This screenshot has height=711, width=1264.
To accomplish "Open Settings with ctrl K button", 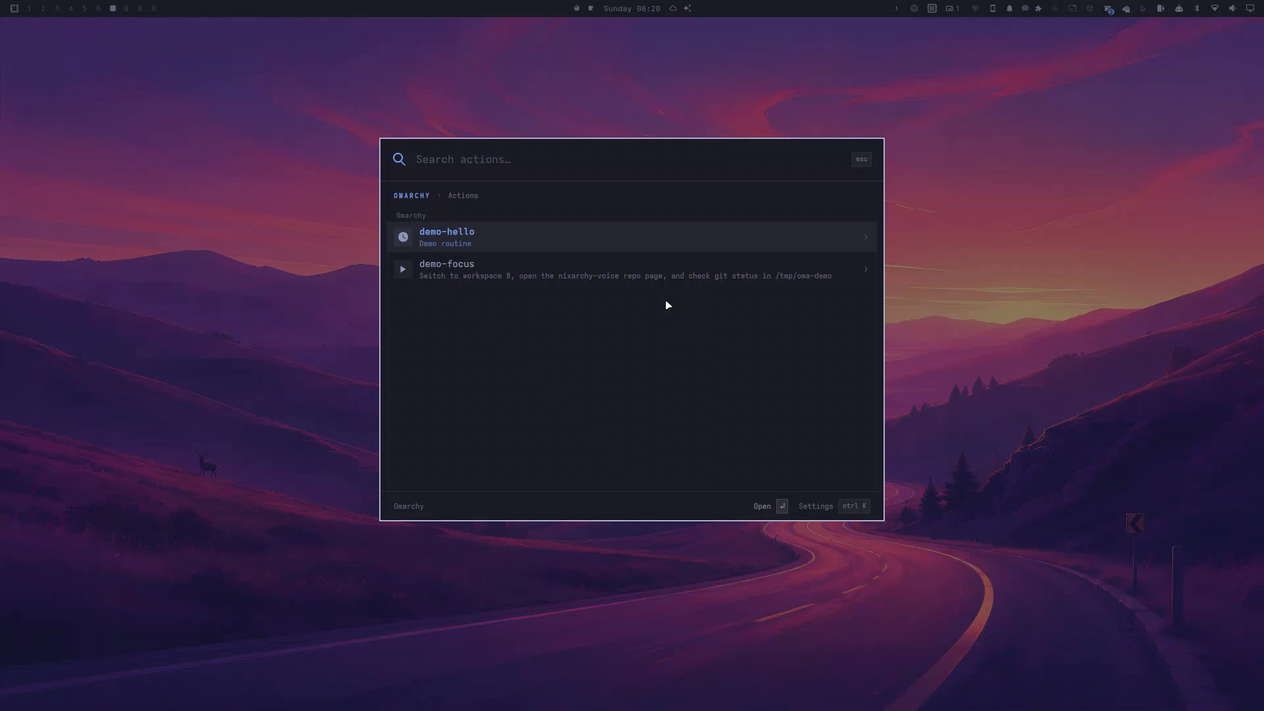I will pyautogui.click(x=833, y=506).
